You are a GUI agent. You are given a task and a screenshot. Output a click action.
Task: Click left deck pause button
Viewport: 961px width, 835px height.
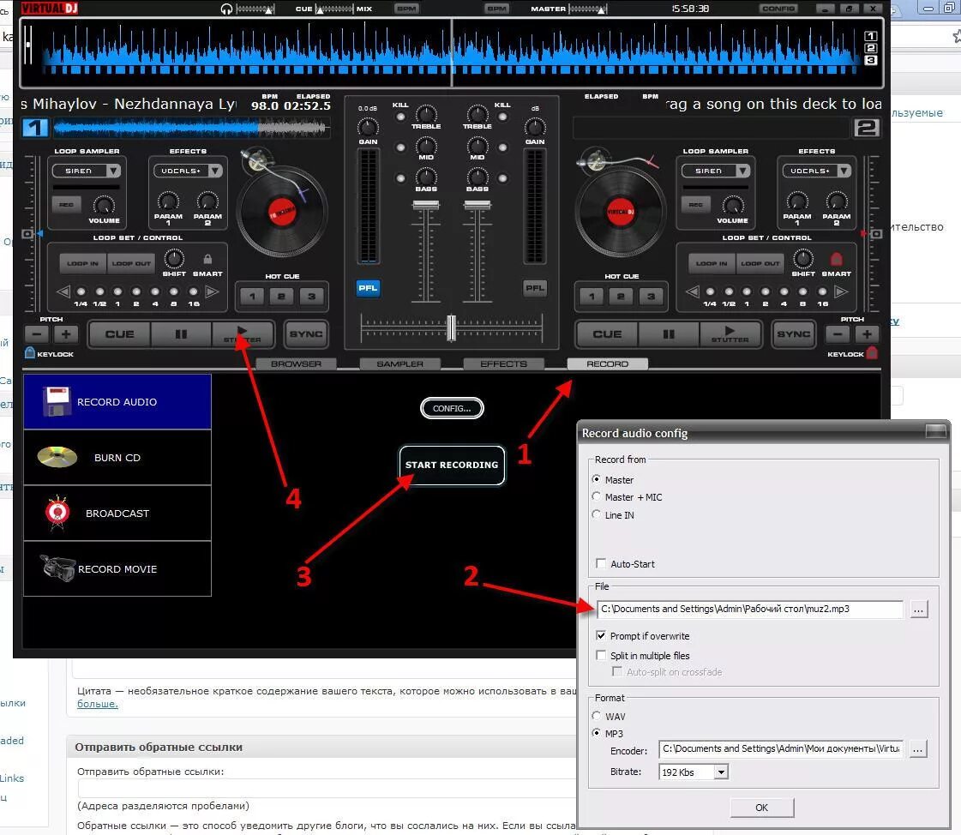[181, 334]
